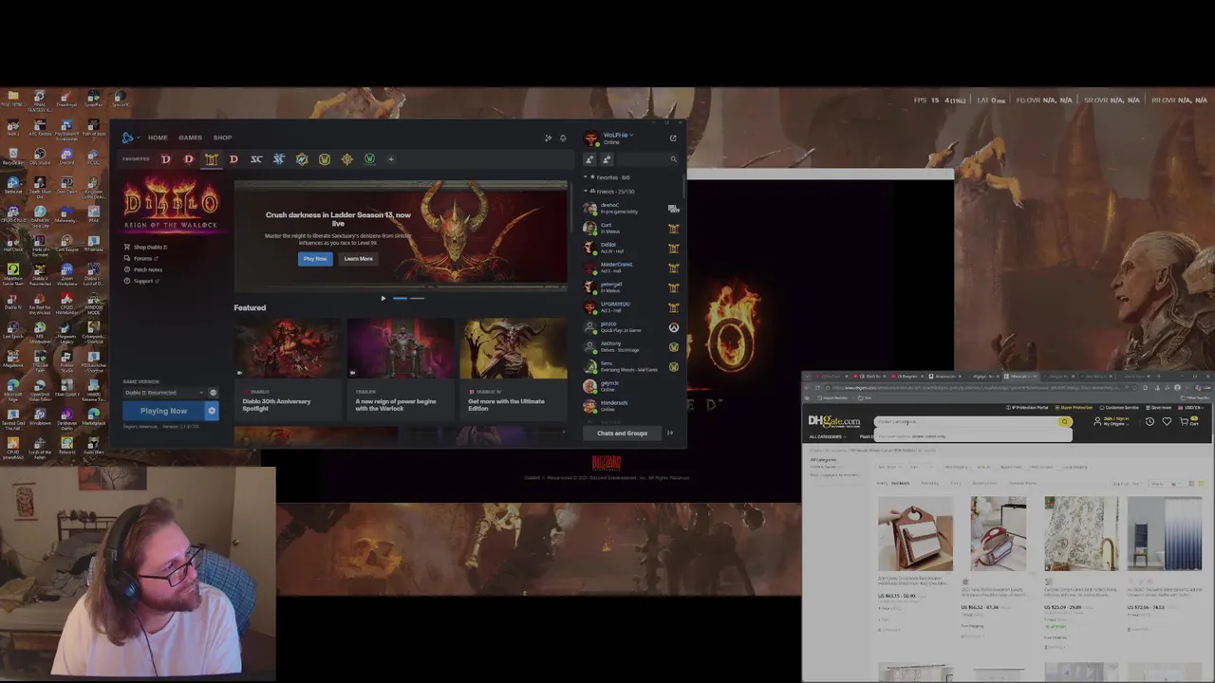Open the GAMES tab in Battle.net

click(190, 138)
